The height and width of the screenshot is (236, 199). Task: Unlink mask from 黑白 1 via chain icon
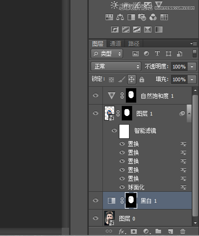tap(122, 200)
